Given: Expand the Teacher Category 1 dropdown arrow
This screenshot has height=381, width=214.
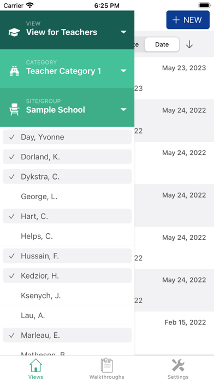Looking at the screenshot, I should [123, 71].
